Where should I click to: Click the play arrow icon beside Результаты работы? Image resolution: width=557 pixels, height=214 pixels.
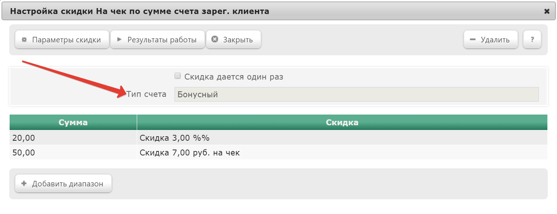point(119,39)
